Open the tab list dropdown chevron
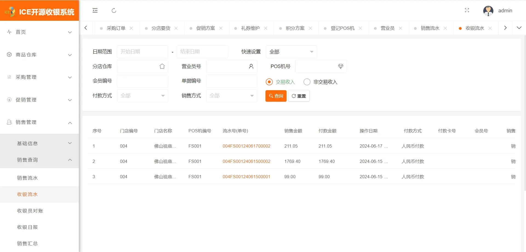 click(519, 28)
